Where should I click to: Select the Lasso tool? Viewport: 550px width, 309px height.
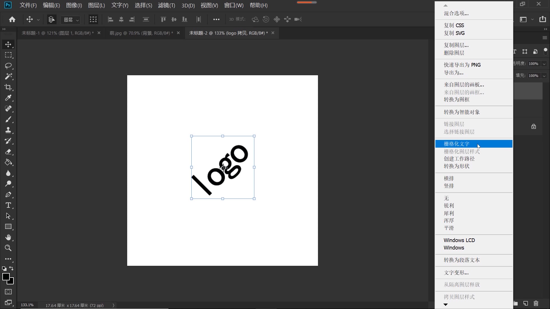point(8,66)
